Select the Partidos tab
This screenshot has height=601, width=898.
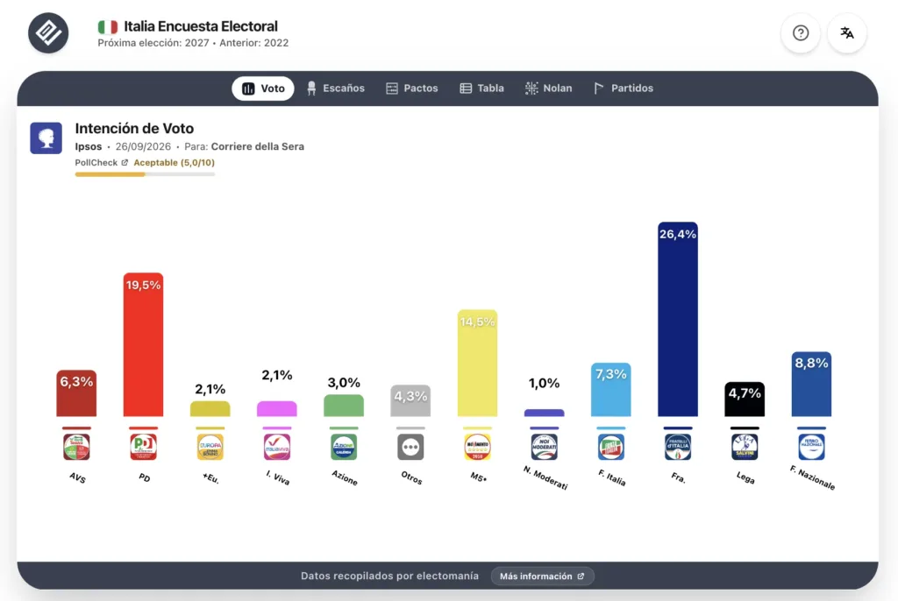click(x=624, y=88)
